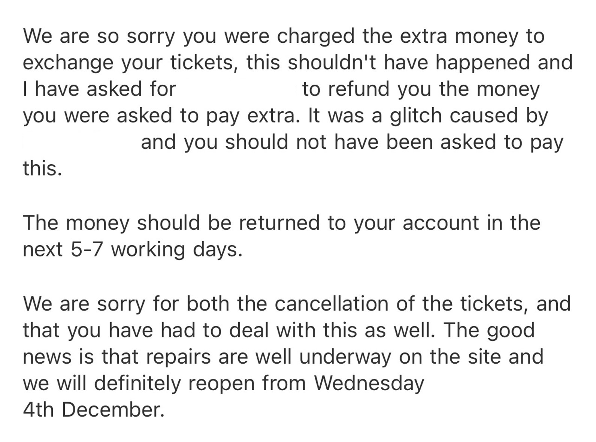Screen dimensions: 596x442
Task: Click the word 'Wednesday'
Action: tap(369, 383)
